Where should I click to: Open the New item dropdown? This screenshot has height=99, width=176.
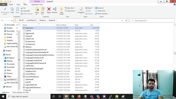[x=70, y=8]
